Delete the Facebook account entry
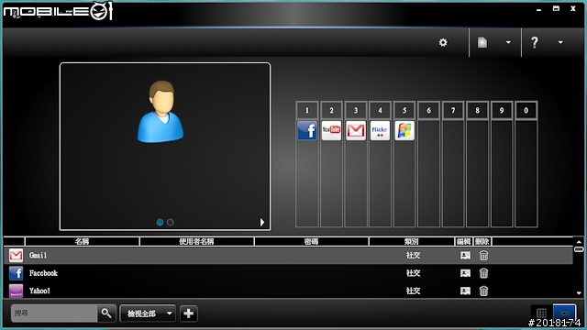Screen dimensions: 587x330 tap(483, 273)
